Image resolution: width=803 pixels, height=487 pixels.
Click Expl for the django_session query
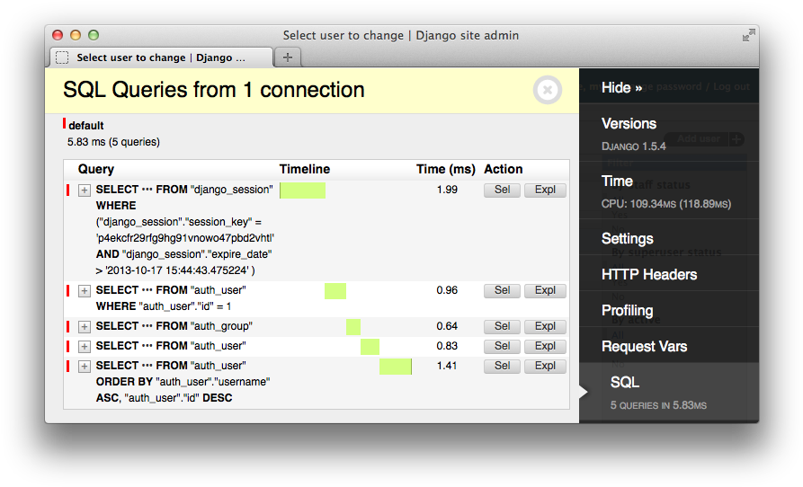click(x=545, y=190)
